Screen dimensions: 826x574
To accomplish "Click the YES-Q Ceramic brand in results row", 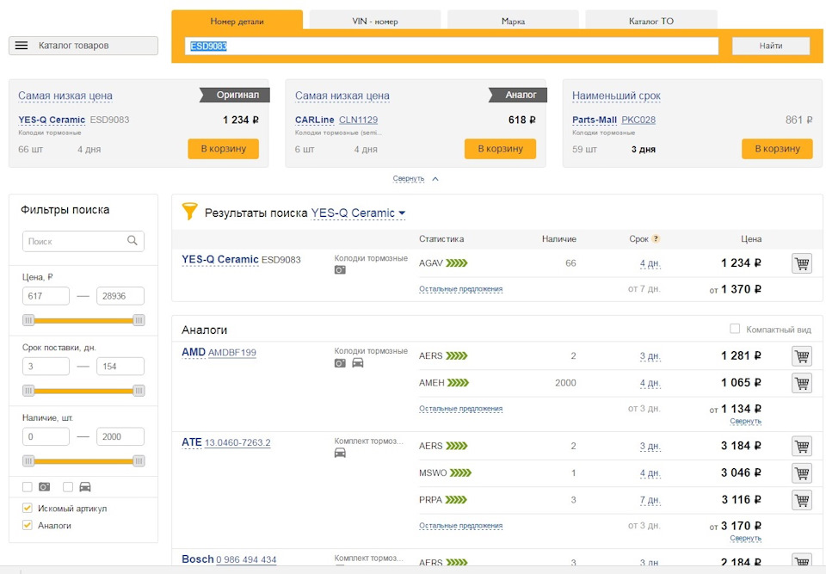I will pyautogui.click(x=220, y=260).
